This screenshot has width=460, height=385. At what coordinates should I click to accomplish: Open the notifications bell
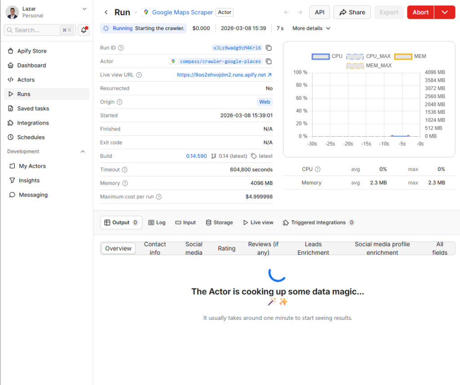(x=84, y=30)
